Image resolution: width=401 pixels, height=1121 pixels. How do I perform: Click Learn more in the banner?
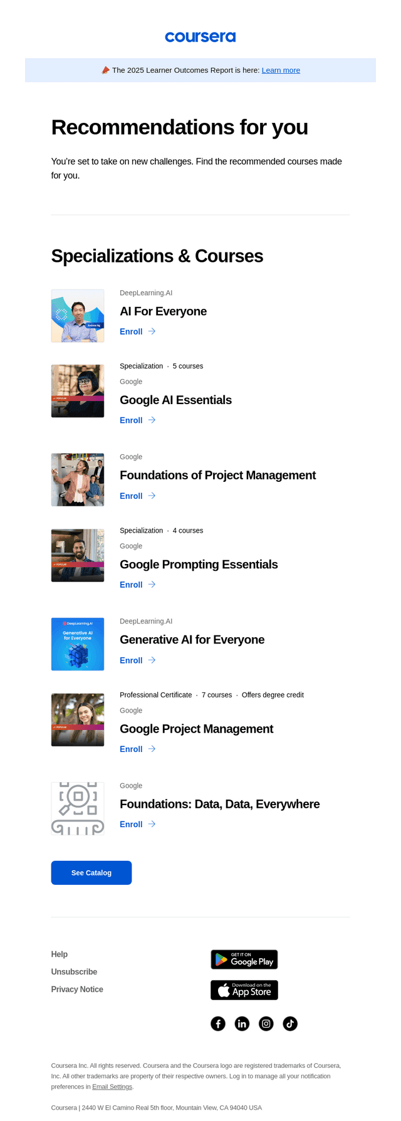pos(281,70)
